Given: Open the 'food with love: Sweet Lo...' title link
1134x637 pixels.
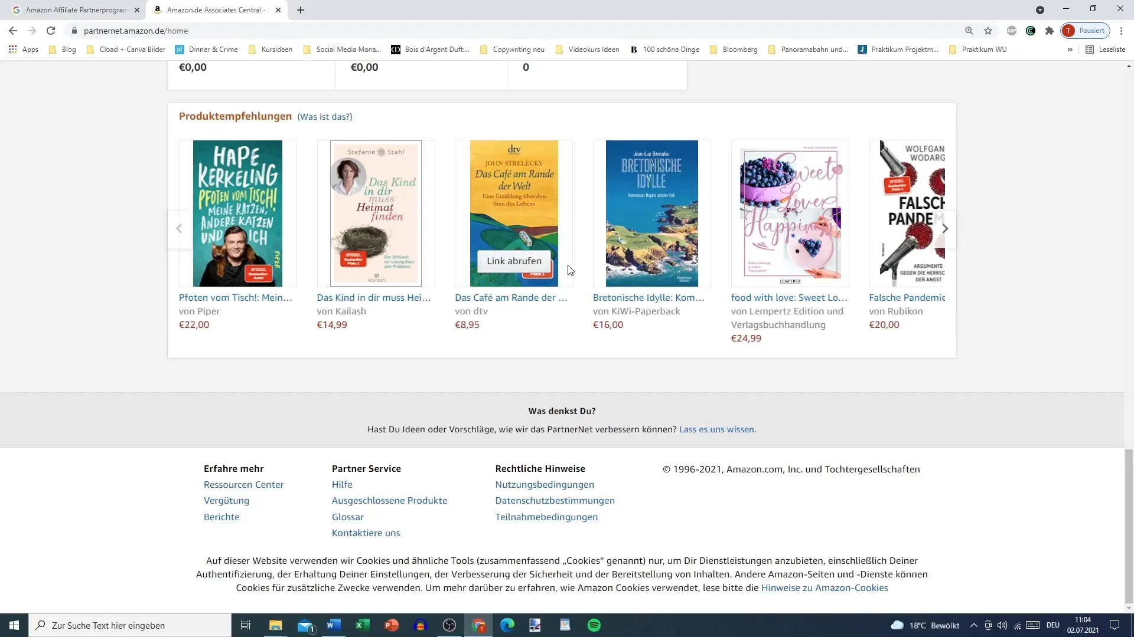Looking at the screenshot, I should click(789, 298).
